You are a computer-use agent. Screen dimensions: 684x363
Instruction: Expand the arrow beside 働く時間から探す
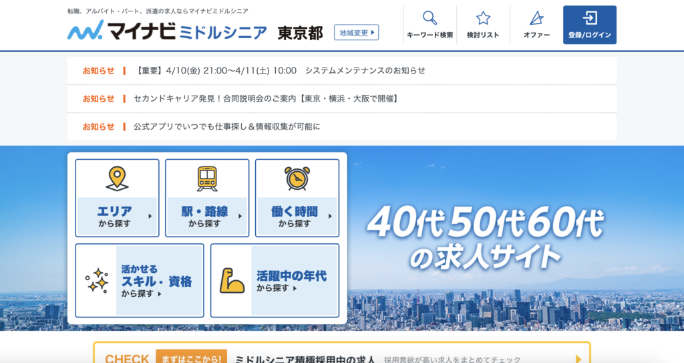[x=330, y=216]
